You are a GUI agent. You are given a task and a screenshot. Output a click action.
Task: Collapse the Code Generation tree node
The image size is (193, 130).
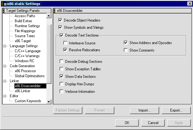tap(5, 66)
